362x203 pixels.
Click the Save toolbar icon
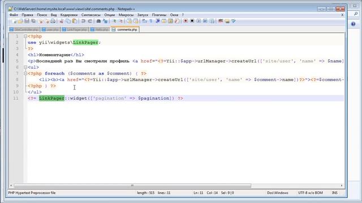(x=27, y=21)
